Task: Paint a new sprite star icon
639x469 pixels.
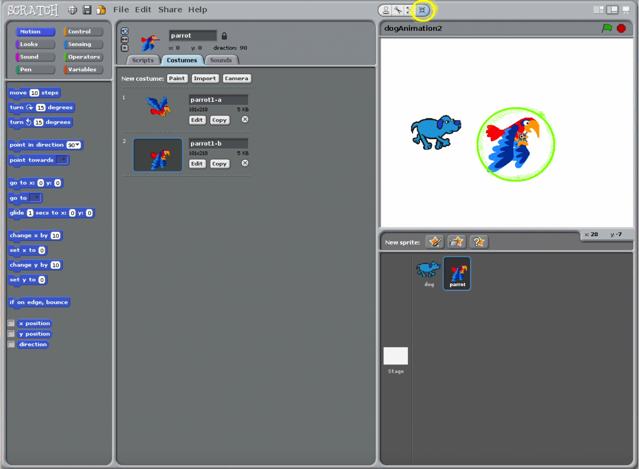Action: [x=435, y=242]
